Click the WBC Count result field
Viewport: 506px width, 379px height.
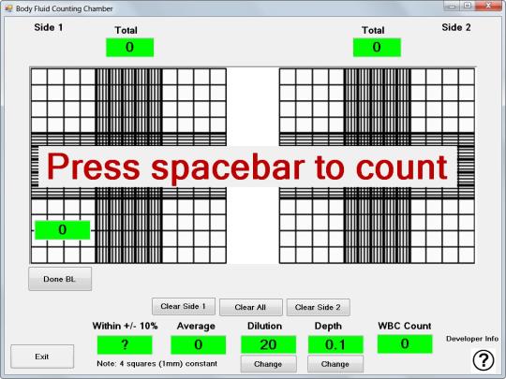click(405, 343)
